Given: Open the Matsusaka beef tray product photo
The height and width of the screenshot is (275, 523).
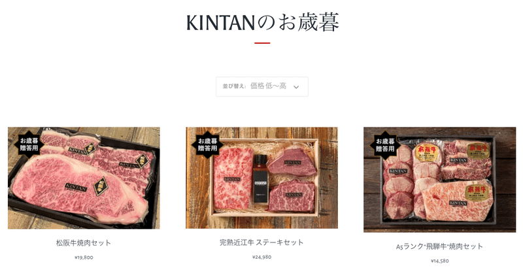Looking at the screenshot, I should click(84, 178).
